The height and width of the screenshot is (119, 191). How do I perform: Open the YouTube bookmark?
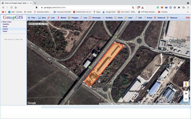pyautogui.click(x=163, y=12)
